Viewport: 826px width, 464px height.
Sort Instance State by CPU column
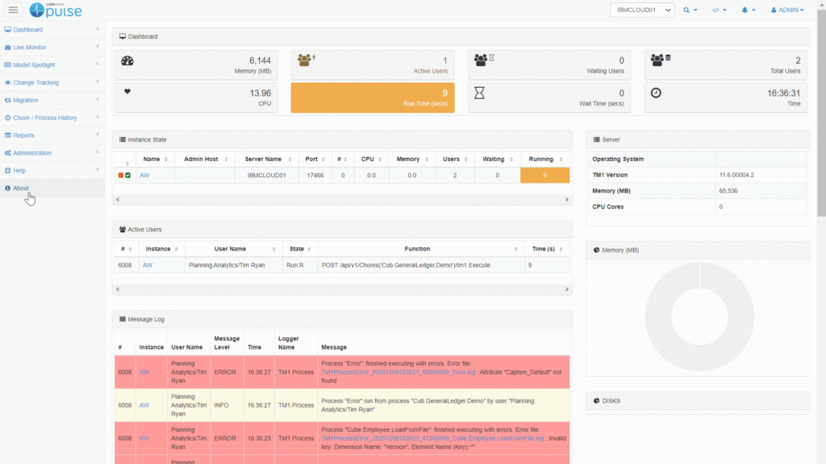tap(368, 159)
